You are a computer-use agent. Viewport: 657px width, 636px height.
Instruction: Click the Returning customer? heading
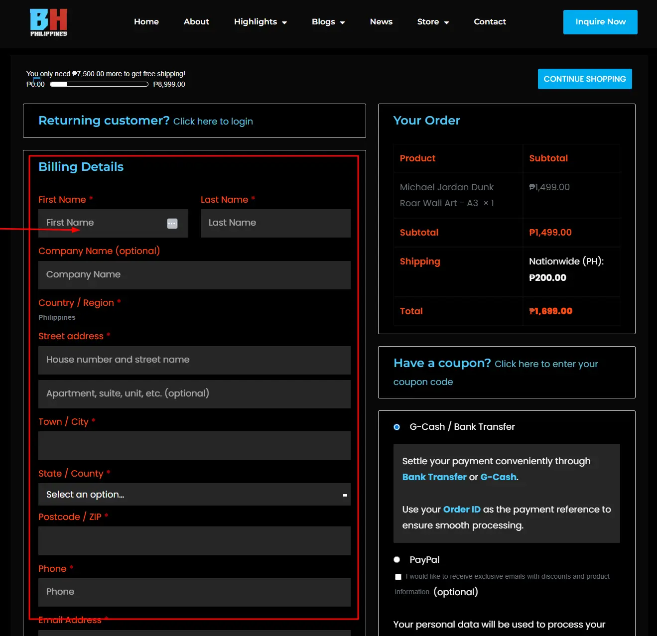coord(104,121)
